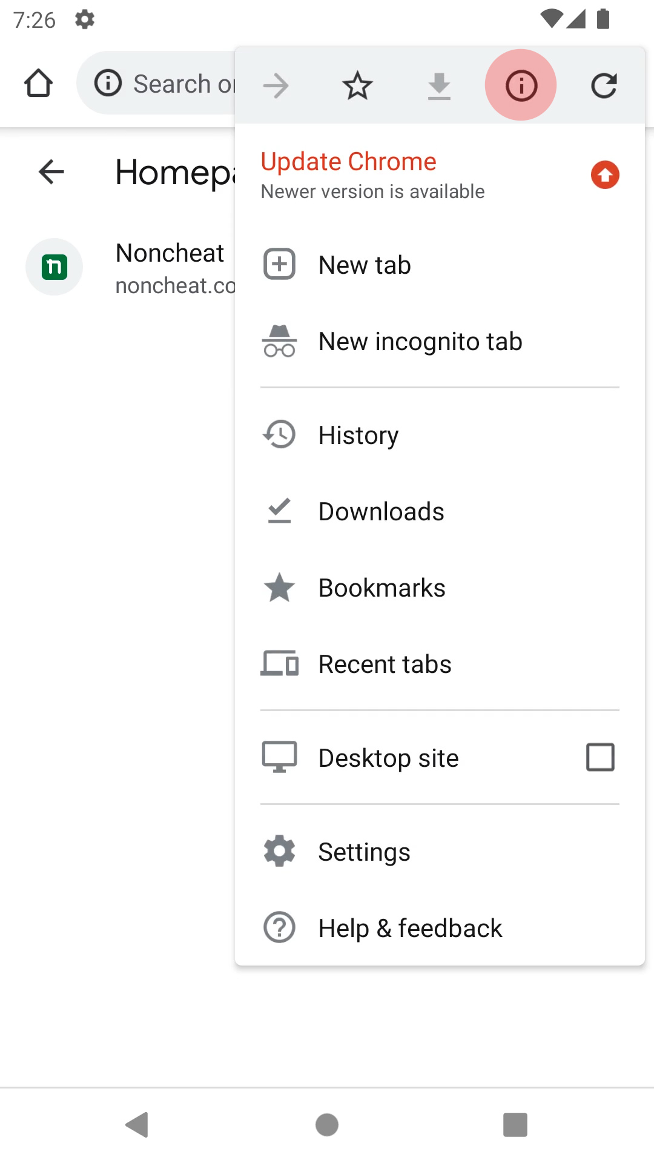Open a New incognito tab

440,341
